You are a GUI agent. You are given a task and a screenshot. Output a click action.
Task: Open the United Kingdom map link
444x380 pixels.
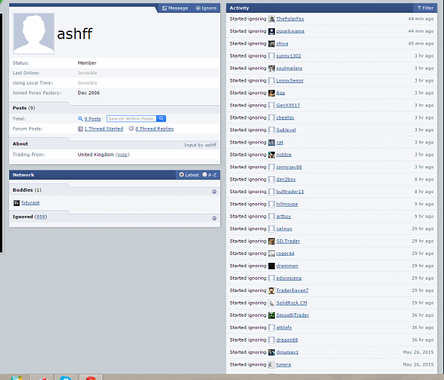click(x=123, y=155)
